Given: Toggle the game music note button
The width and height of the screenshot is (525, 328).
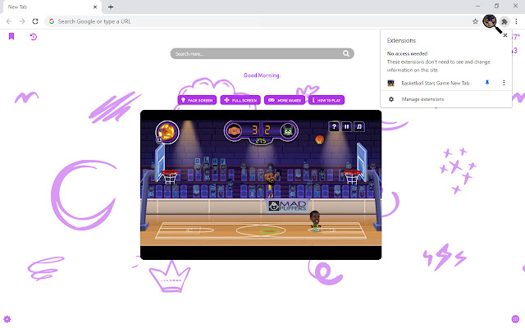Looking at the screenshot, I should [359, 127].
